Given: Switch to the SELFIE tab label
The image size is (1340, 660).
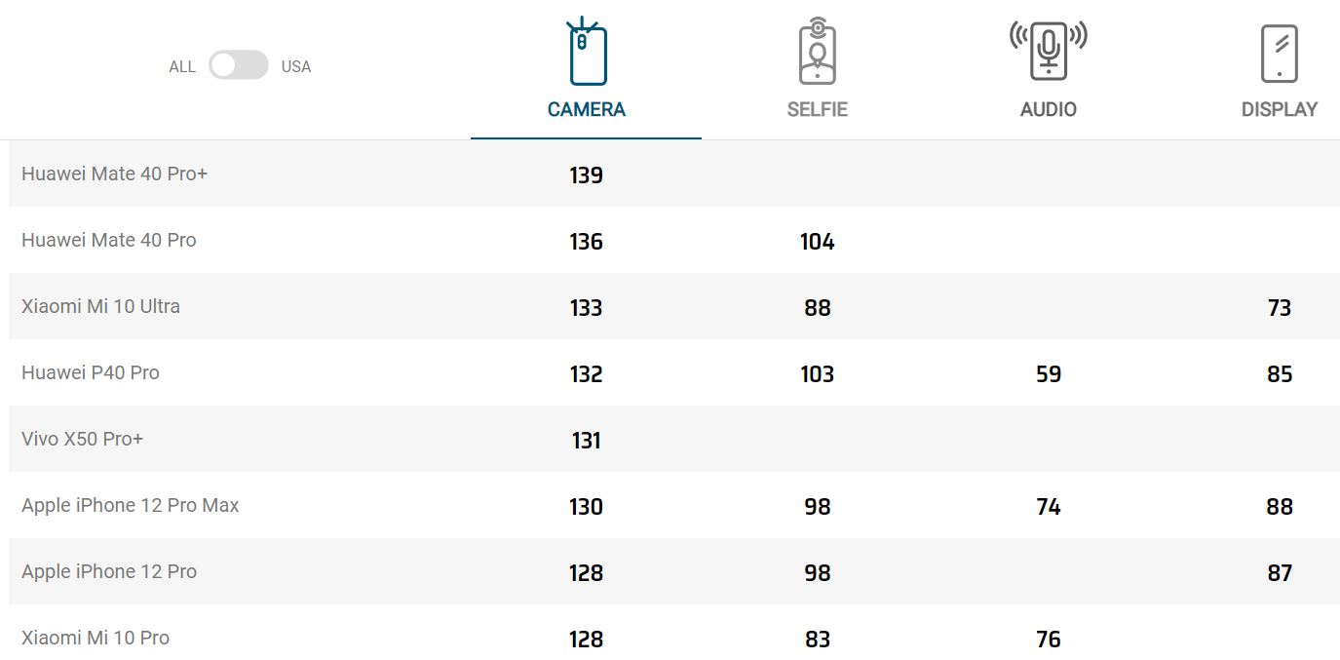Looking at the screenshot, I should click(817, 109).
